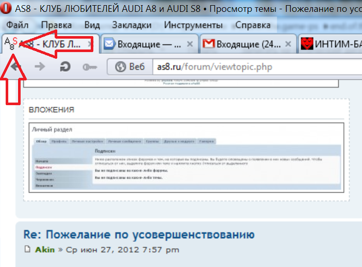The image size is (362, 267).
Task: Click the Back navigation arrow
Action: [16, 66]
